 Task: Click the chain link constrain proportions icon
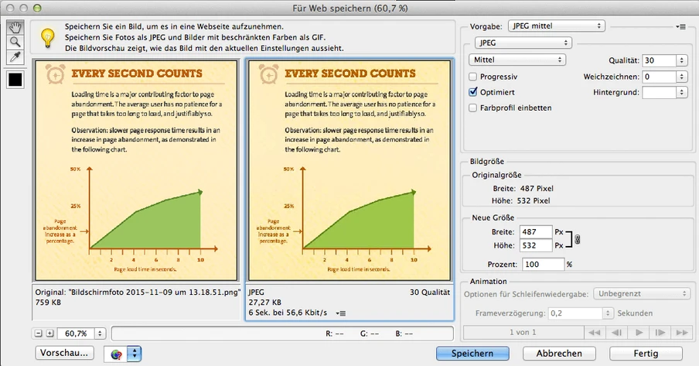577,239
